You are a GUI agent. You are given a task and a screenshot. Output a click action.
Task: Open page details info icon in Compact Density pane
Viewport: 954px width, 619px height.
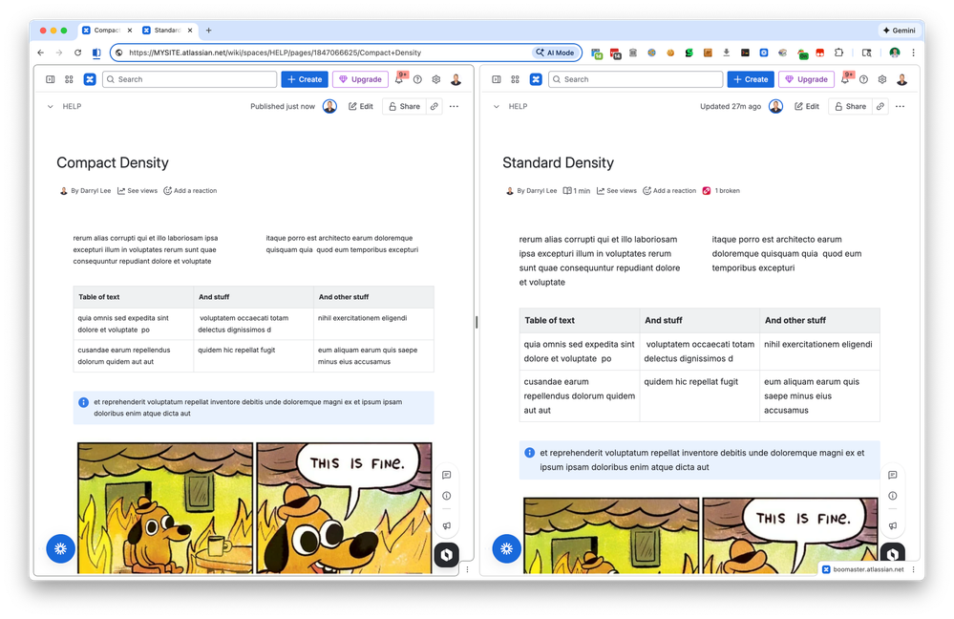click(447, 496)
